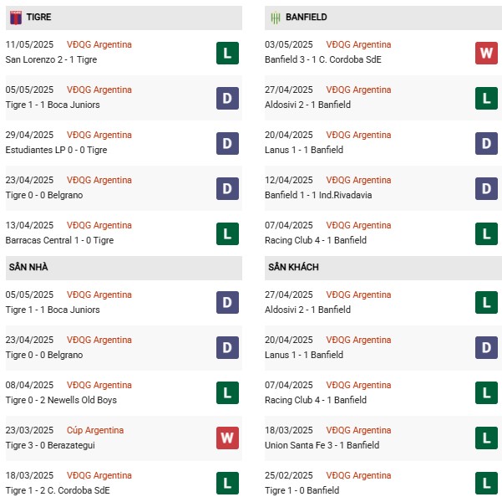Open VĐQG Argentina link dated 11/05/2025

point(99,44)
